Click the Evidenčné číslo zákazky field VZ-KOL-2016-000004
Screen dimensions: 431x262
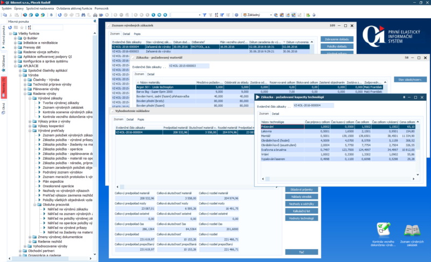pos(314,105)
